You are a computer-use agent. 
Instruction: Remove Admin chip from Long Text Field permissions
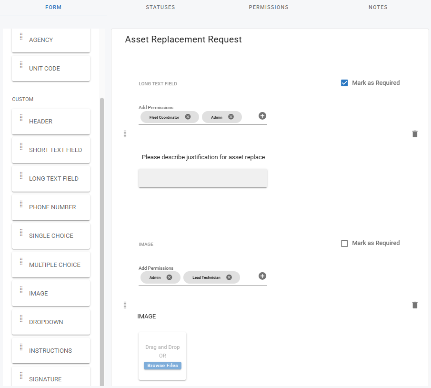(x=231, y=117)
